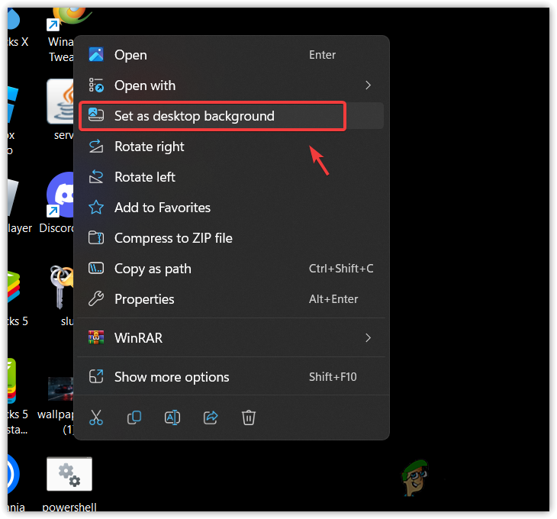
Task: Click the Shift+F10 shortcut text
Action: coord(333,377)
